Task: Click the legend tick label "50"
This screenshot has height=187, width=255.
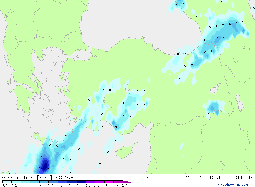Action: click(125, 185)
